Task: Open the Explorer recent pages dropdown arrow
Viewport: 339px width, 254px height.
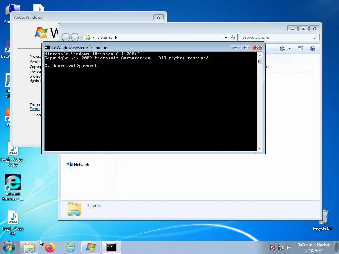Action: 81,38
